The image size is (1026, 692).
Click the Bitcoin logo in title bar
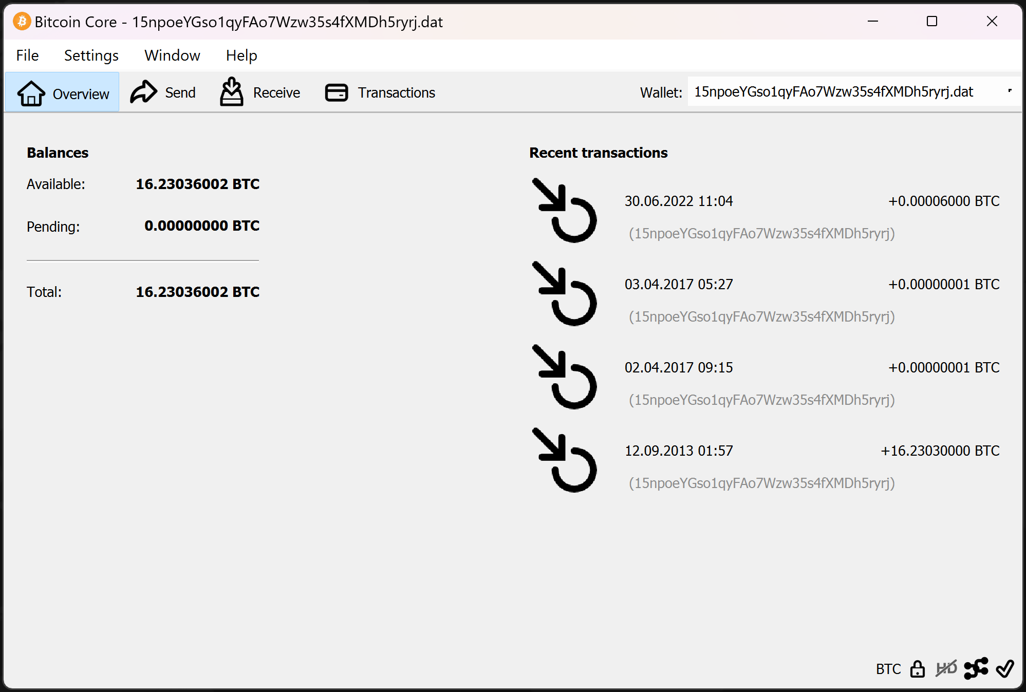[22, 22]
